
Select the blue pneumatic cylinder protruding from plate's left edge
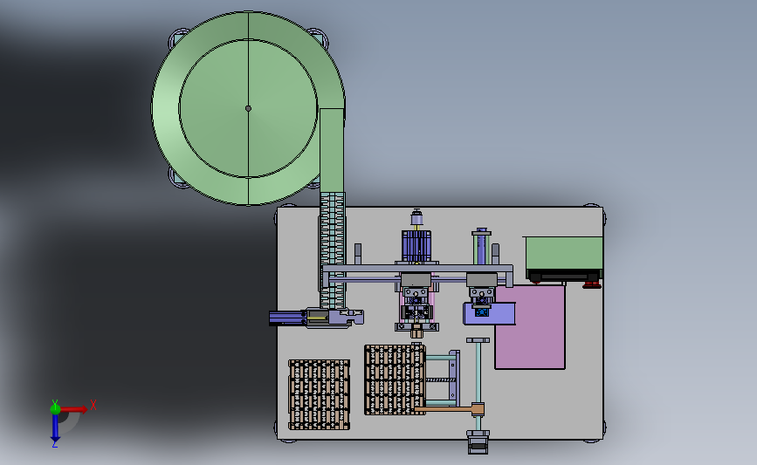(287, 318)
